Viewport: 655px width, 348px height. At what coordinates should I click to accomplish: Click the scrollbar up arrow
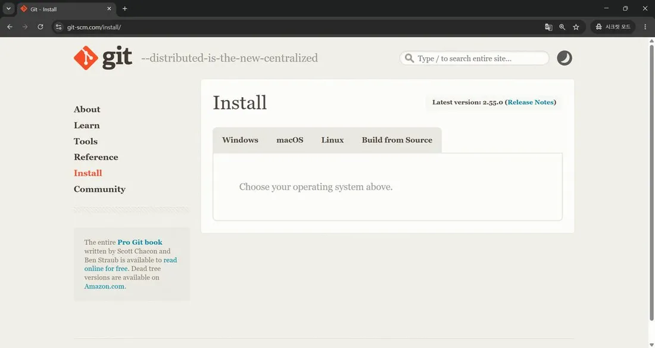coord(651,41)
